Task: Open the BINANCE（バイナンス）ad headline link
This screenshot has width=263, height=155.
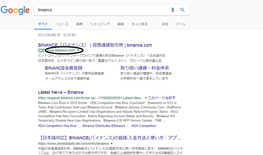Action: 95,45
